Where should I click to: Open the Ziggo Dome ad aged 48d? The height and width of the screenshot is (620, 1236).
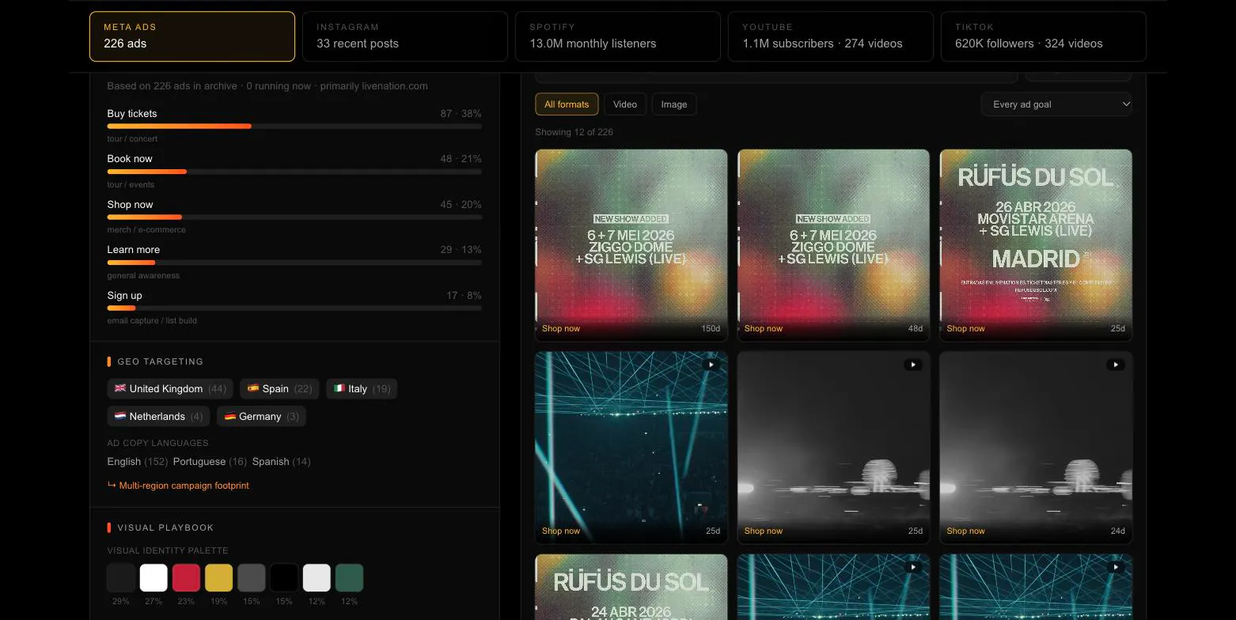coord(834,245)
